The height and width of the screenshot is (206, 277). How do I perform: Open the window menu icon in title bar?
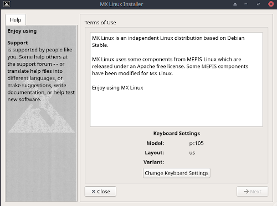pyautogui.click(x=7, y=4)
